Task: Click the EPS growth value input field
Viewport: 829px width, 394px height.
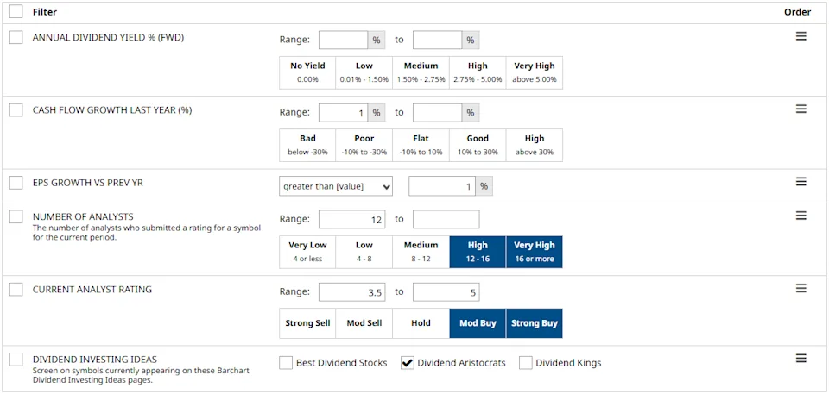Action: click(442, 186)
